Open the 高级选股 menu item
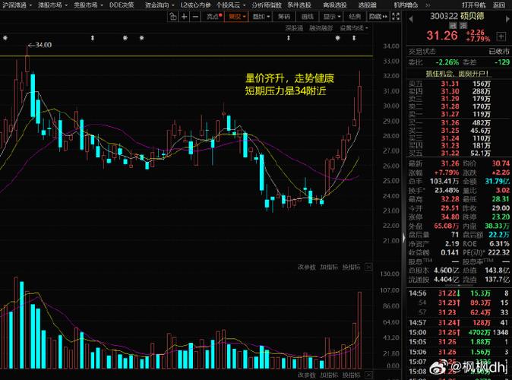The height and width of the screenshot is (380, 512). pyautogui.click(x=335, y=5)
